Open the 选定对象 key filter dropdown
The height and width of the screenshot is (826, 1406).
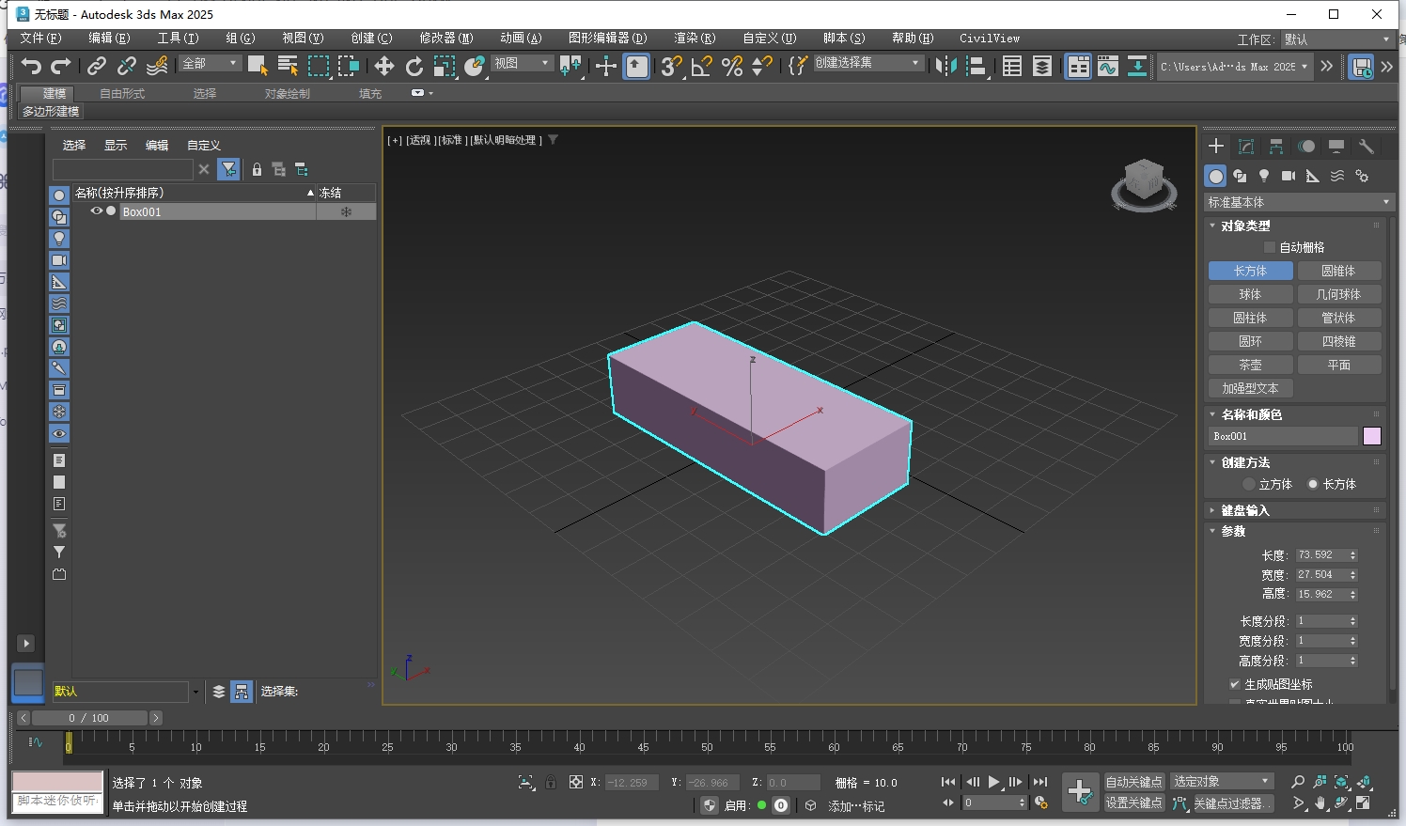pos(1264,780)
